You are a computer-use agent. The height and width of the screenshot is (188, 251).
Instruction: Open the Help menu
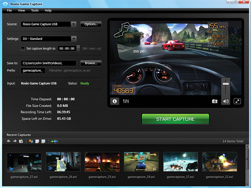pos(48,11)
